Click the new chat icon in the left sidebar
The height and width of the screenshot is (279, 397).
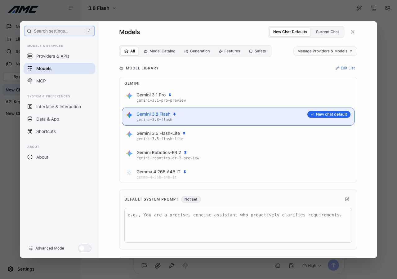coord(9,27)
